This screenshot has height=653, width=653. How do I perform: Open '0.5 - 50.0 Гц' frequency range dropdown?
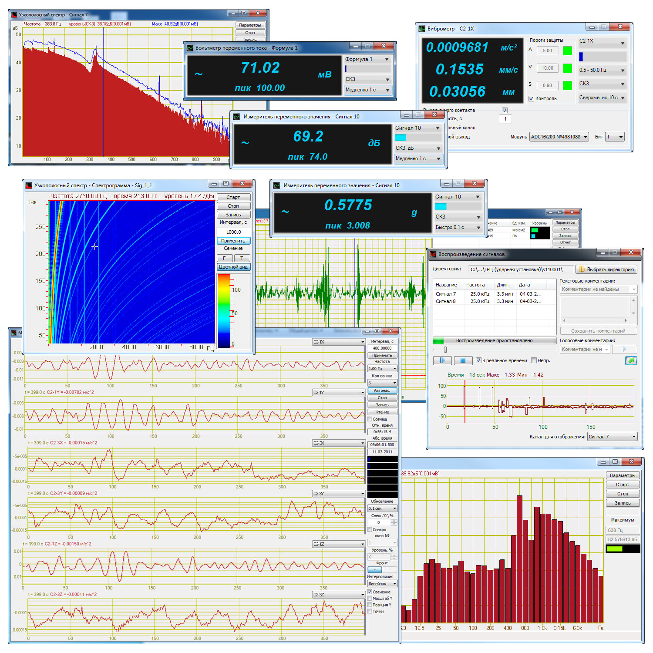pyautogui.click(x=602, y=70)
